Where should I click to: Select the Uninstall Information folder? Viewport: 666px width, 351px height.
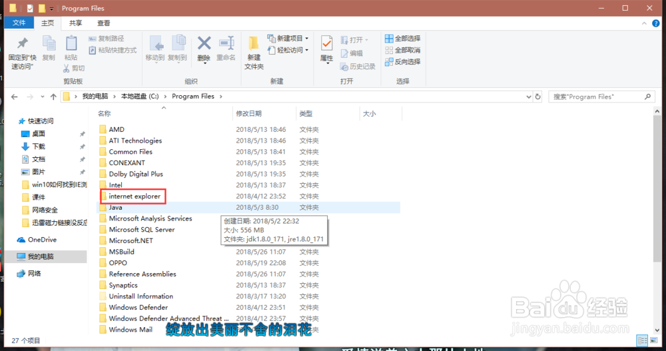coord(136,296)
